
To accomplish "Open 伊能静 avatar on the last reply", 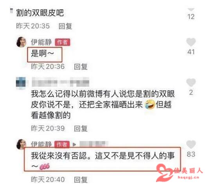I will (x=21, y=144).
